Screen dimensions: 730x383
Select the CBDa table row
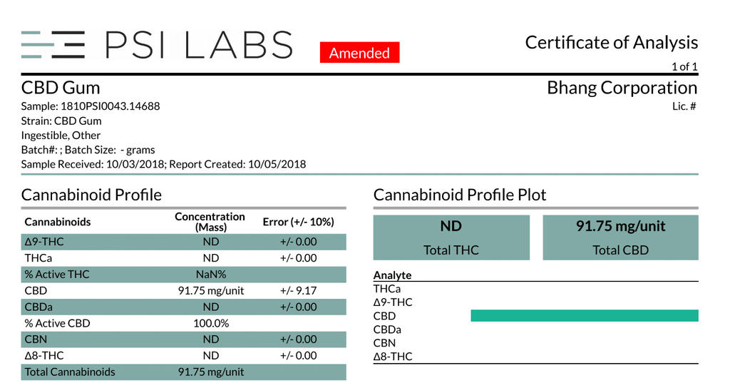coord(183,307)
